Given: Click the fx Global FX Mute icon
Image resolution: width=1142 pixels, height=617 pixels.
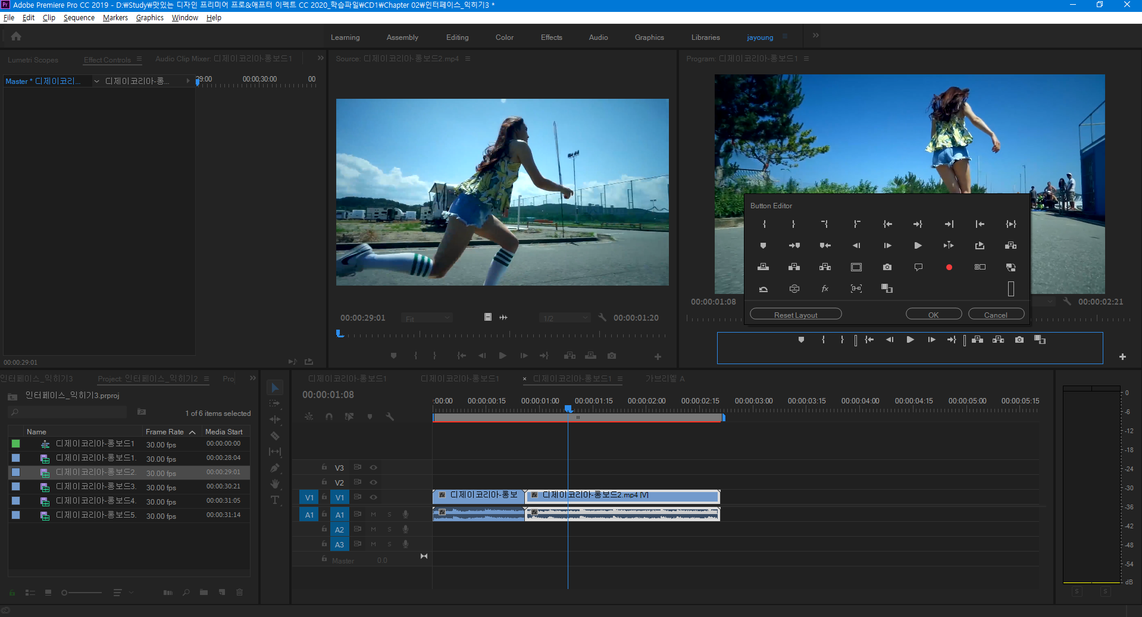Looking at the screenshot, I should click(x=825, y=289).
